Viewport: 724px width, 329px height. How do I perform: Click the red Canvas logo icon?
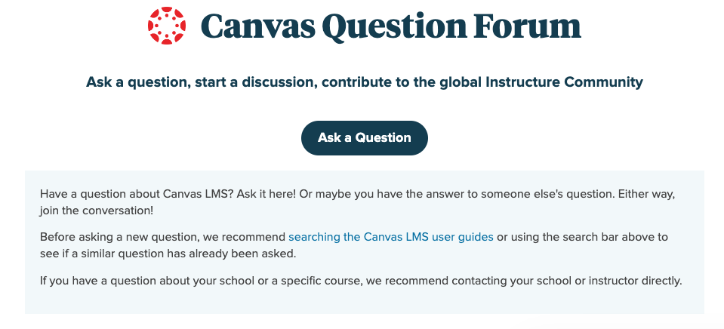[x=167, y=26]
